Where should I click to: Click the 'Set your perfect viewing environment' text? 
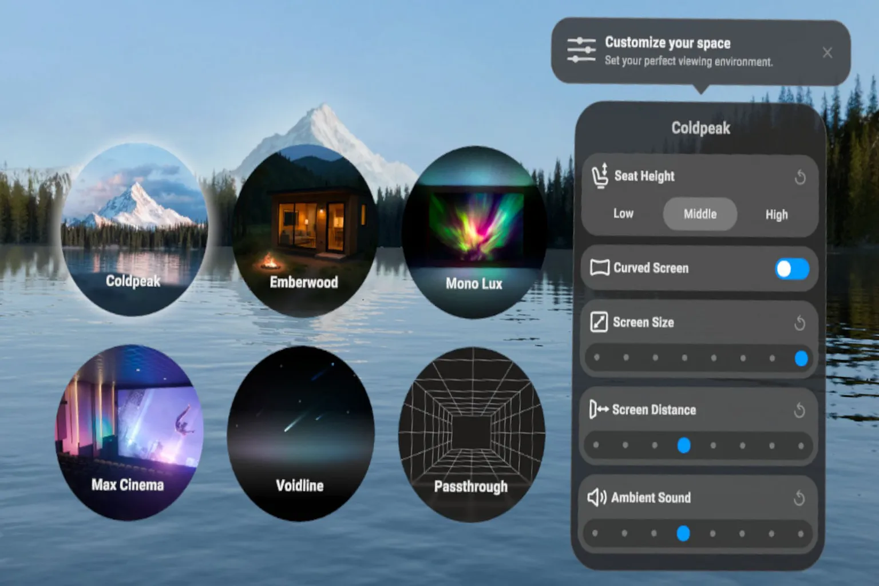689,61
